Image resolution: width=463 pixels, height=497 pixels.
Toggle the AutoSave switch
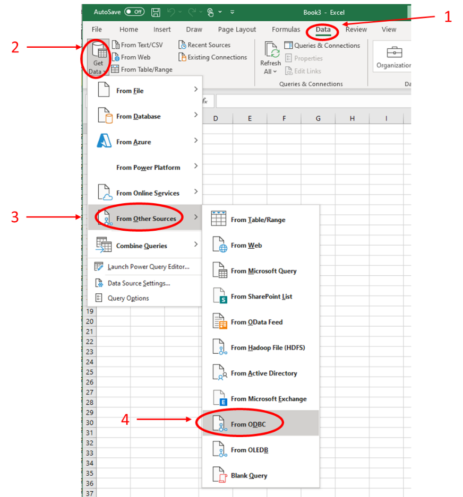(x=134, y=12)
